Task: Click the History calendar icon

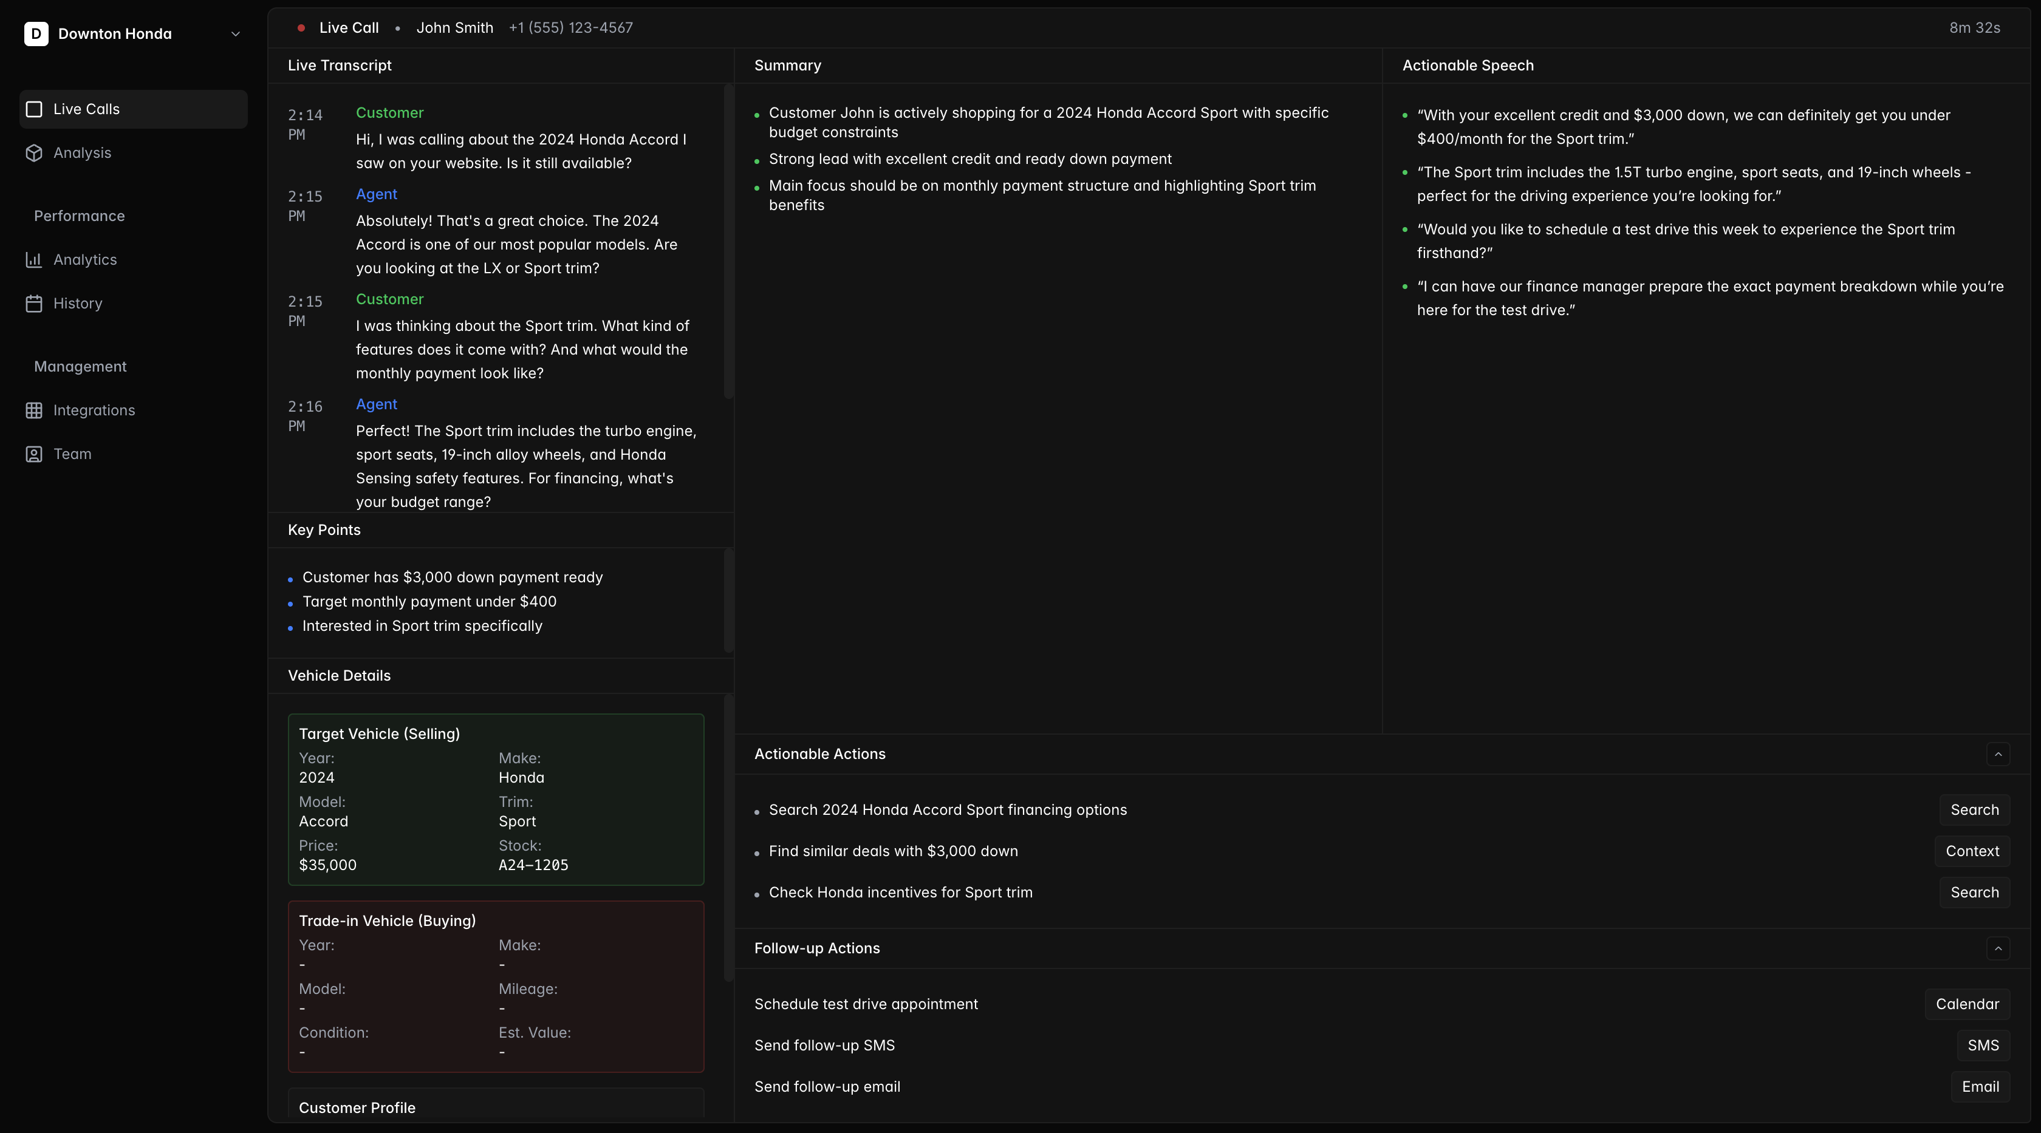Action: 34,303
